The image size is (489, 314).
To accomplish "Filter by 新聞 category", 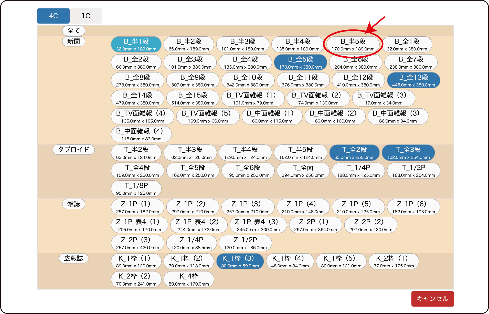I will (74, 41).
